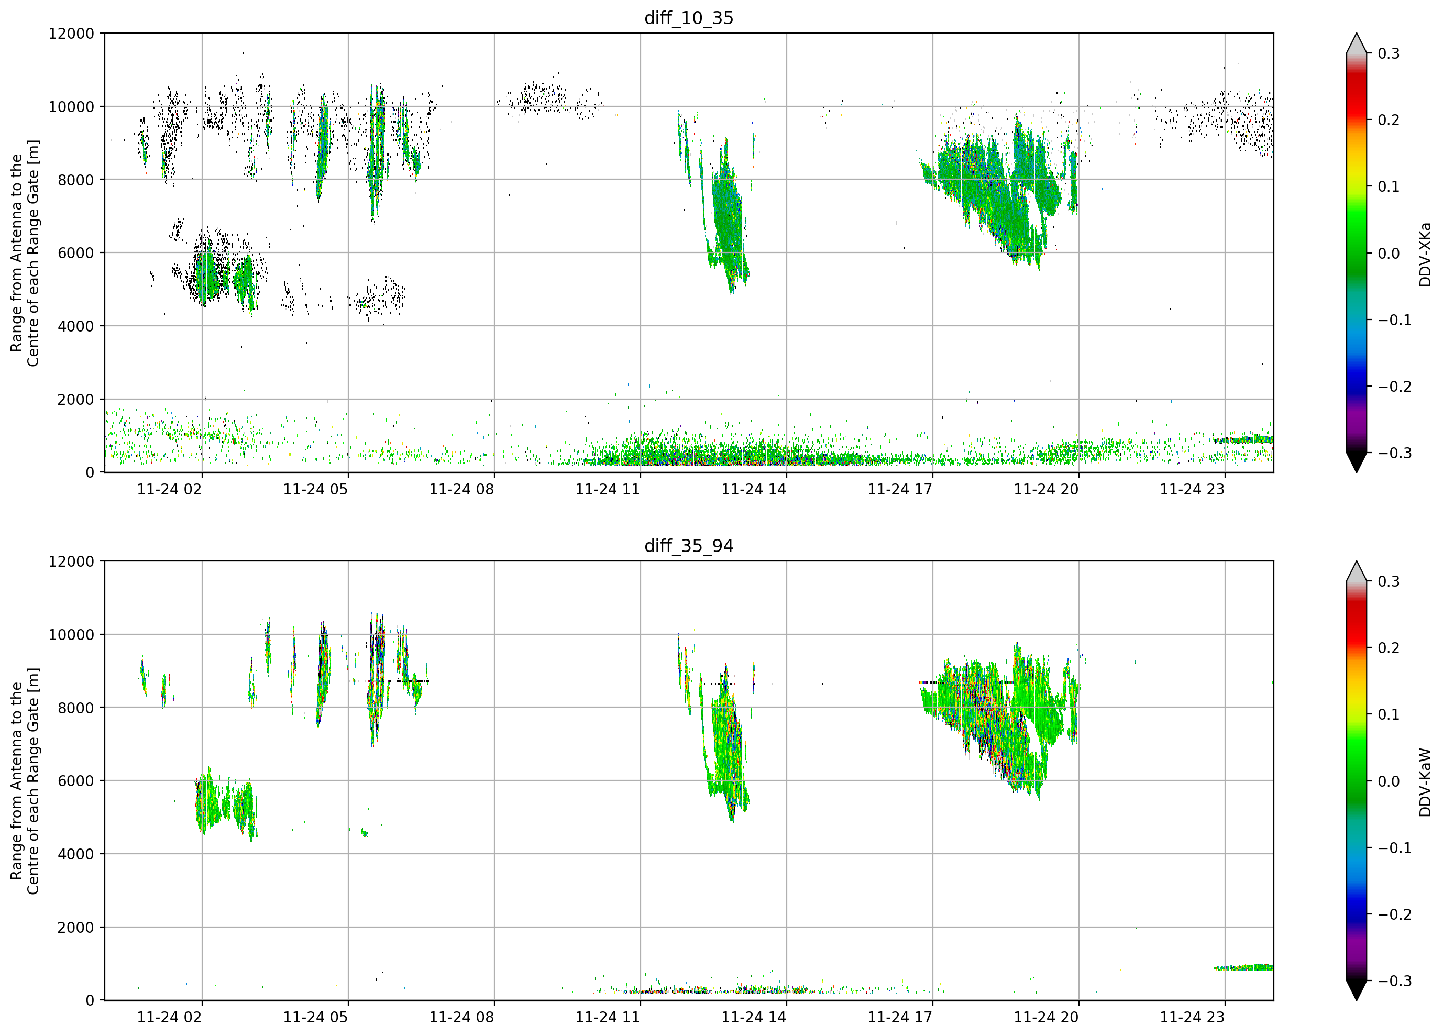Click 0.1 tick on DDV-XKa colorbar

(1389, 187)
